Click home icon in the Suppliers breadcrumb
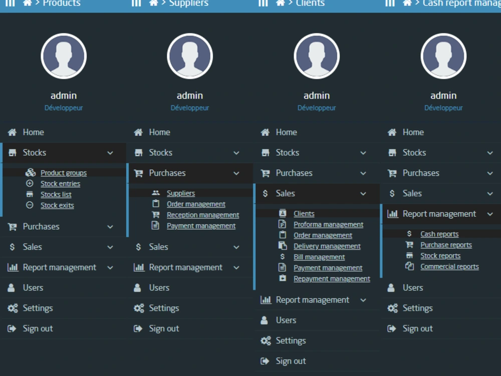Viewport: 501px width, 376px height. (x=154, y=3)
